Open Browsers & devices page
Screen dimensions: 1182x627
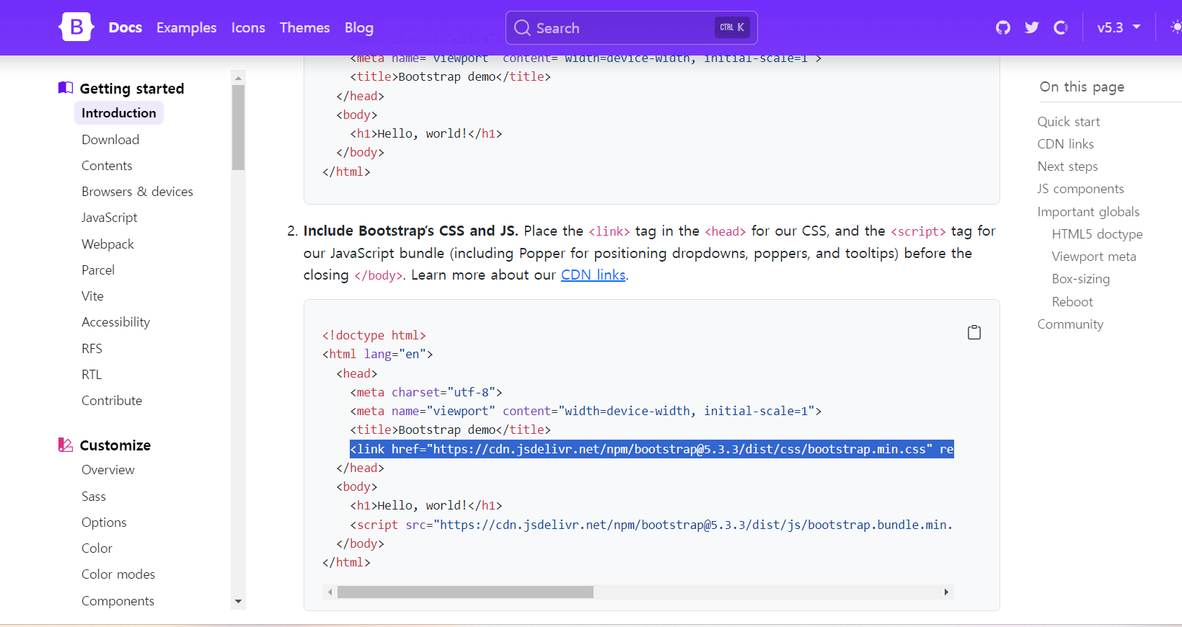(137, 192)
